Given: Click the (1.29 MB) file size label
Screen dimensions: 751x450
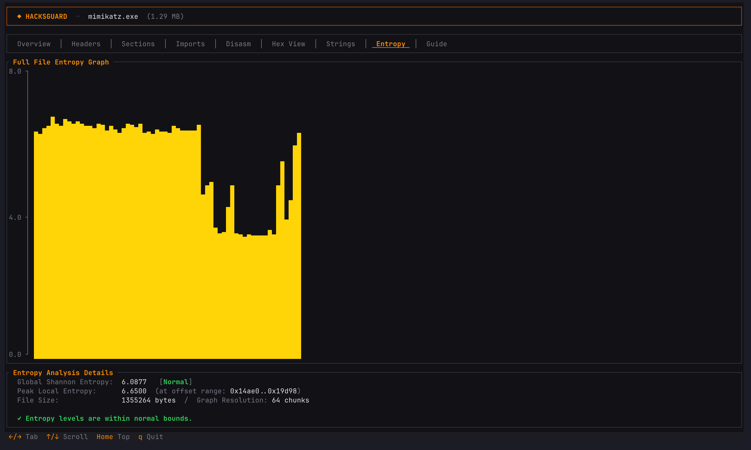Looking at the screenshot, I should [x=165, y=16].
